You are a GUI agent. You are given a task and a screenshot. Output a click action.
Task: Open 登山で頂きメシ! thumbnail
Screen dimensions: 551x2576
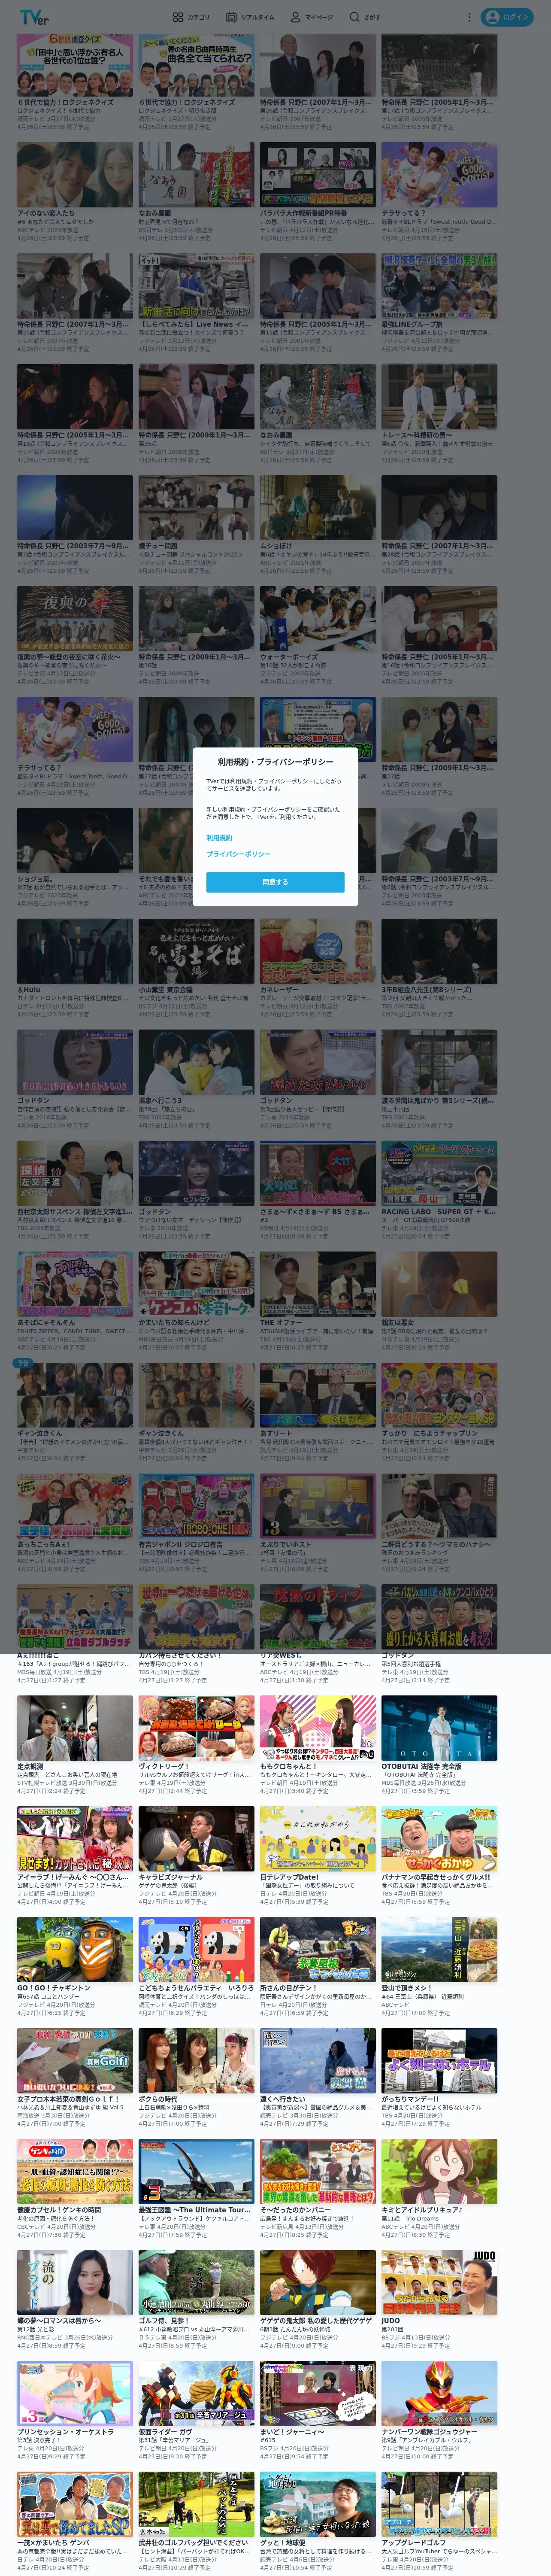(x=439, y=1950)
